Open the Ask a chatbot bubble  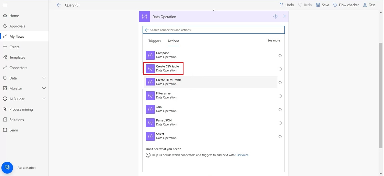coord(7,167)
